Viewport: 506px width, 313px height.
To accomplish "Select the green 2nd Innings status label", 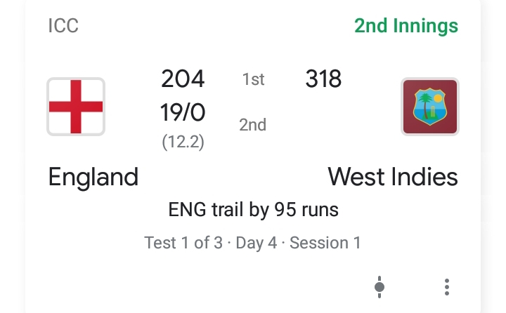I will [x=406, y=27].
